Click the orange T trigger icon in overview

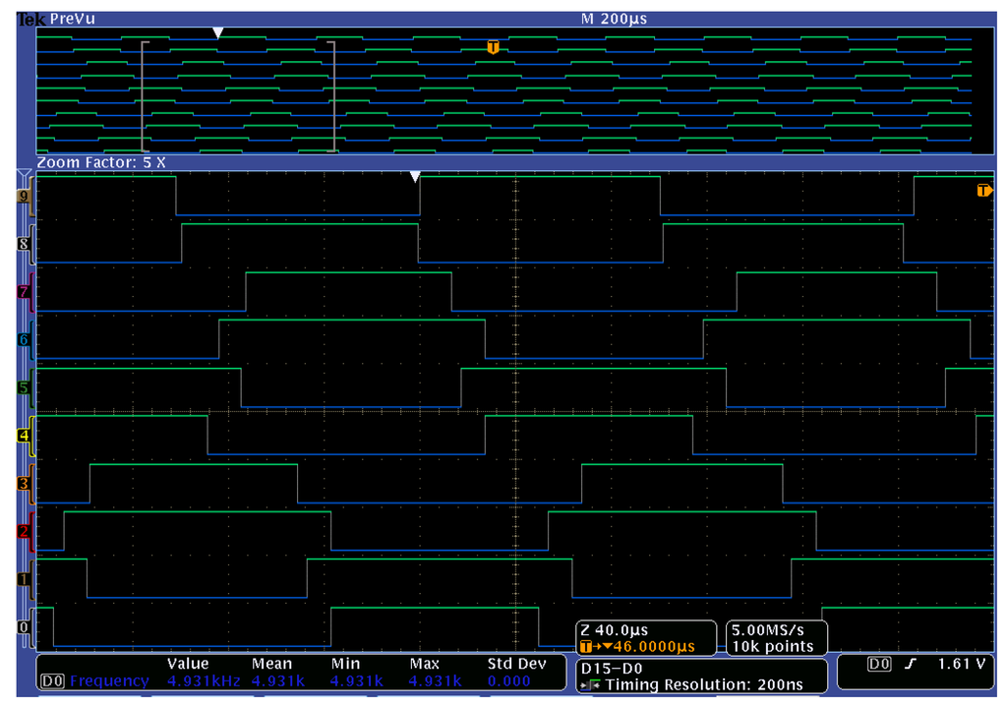pos(492,46)
